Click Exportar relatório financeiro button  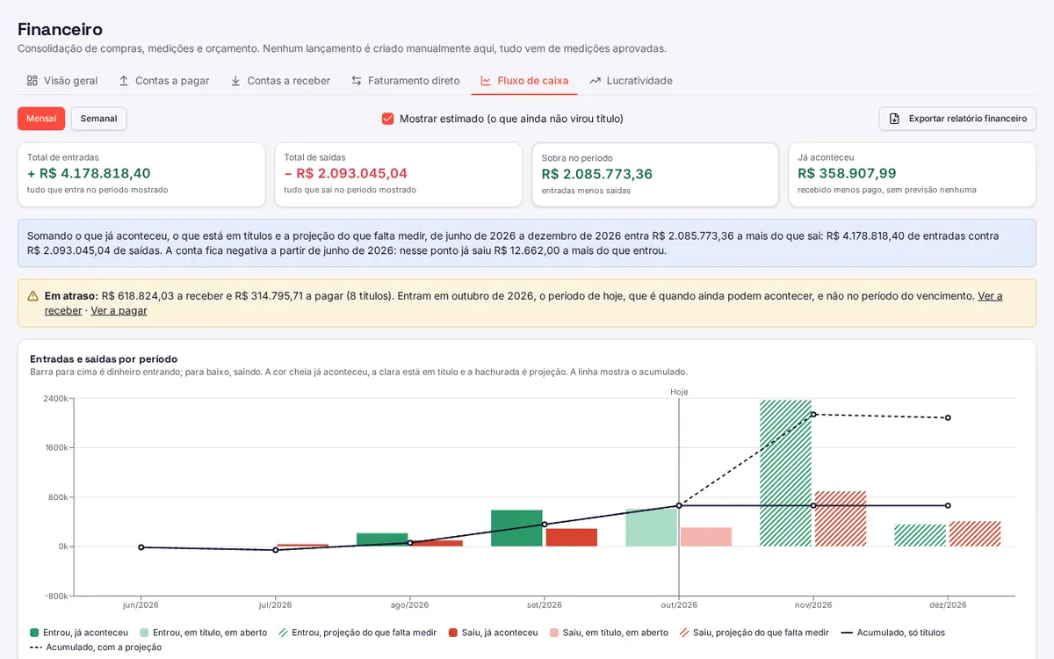pos(957,119)
